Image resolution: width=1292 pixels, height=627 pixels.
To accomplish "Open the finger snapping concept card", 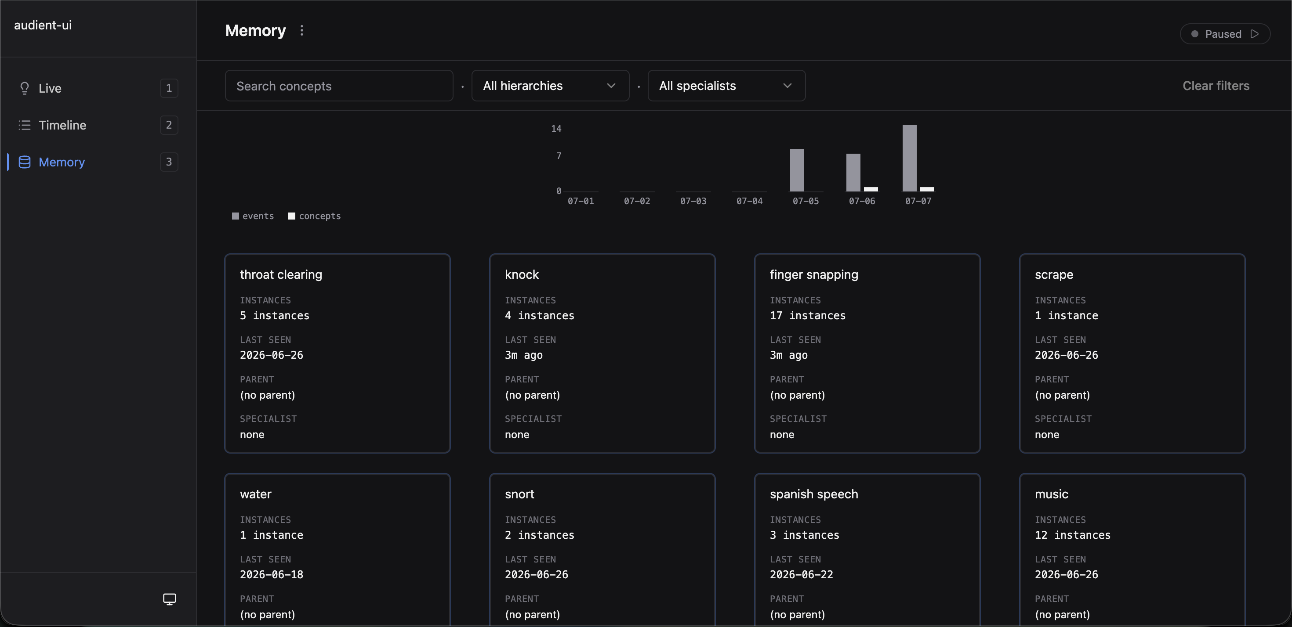I will point(867,353).
